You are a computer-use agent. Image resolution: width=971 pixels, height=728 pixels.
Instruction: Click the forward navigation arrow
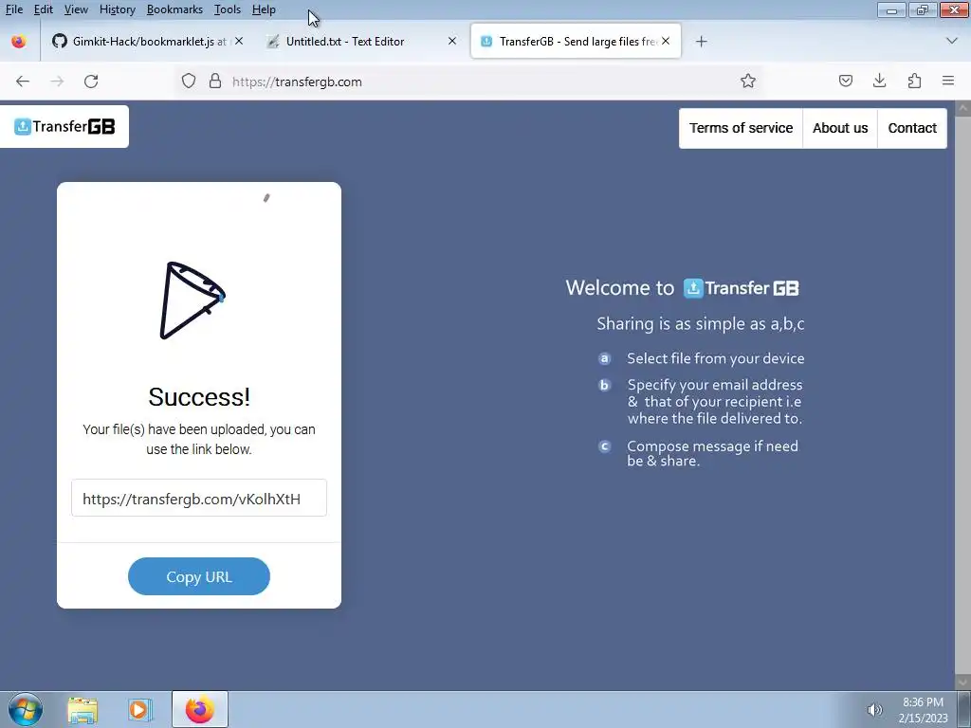57,82
